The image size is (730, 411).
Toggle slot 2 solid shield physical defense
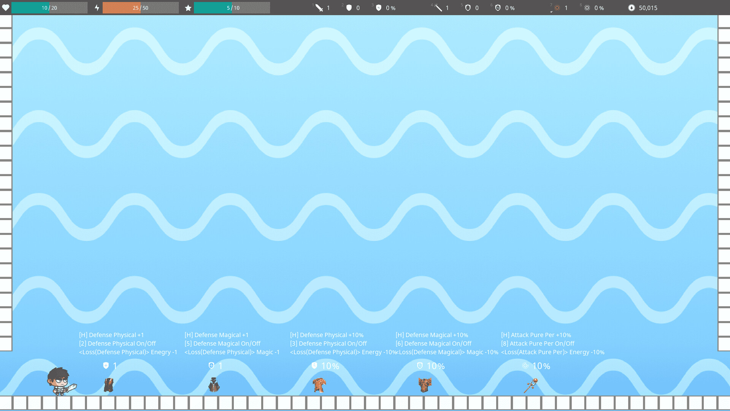[x=349, y=8]
